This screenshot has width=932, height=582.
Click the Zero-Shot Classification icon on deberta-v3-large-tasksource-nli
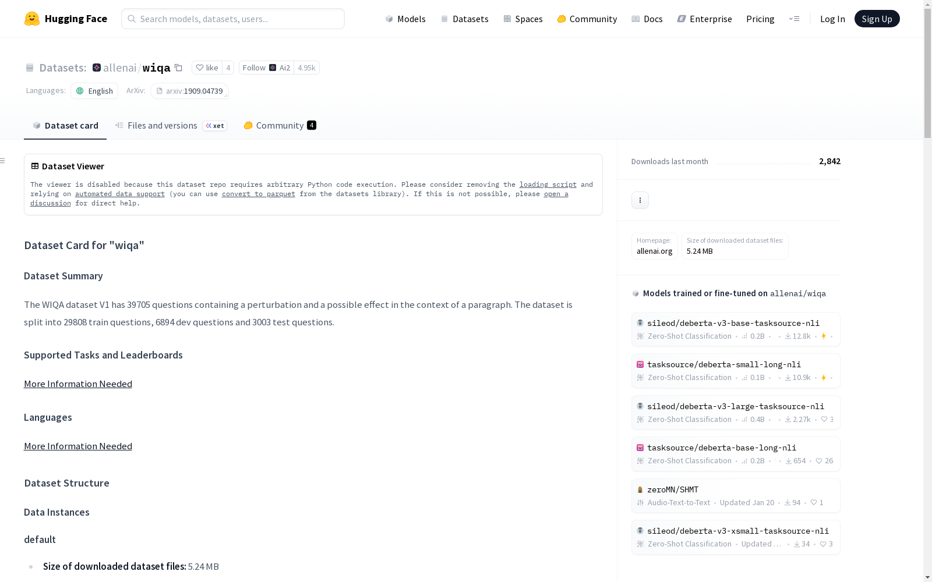(x=640, y=419)
